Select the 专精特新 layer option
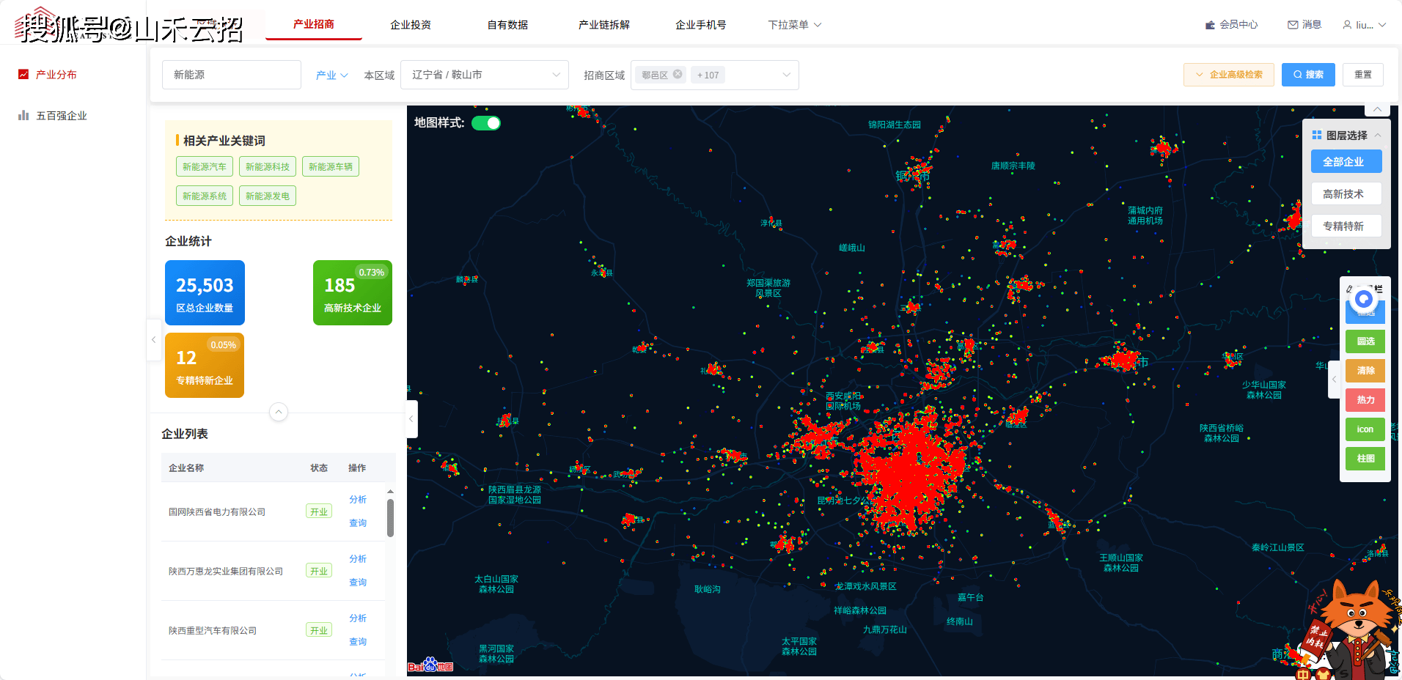The width and height of the screenshot is (1402, 680). click(x=1346, y=226)
